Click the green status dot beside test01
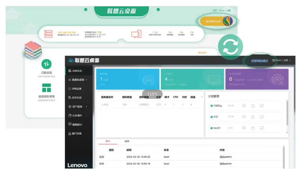The image size is (304, 177). [x=212, y=128]
